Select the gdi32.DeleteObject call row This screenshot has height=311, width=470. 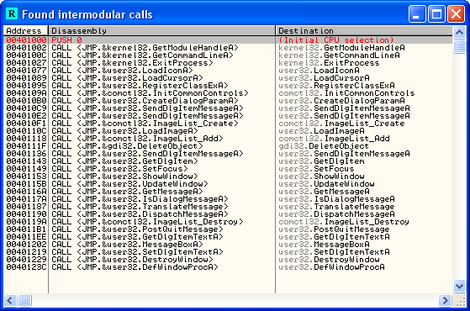tap(228, 146)
